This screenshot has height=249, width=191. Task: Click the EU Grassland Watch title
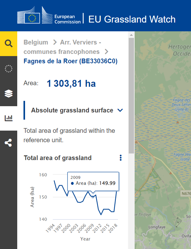click(x=132, y=19)
